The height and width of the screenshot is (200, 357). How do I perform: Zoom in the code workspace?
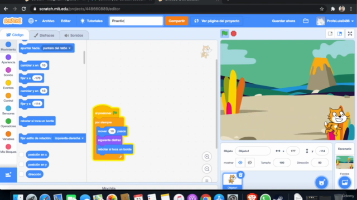coord(207,157)
